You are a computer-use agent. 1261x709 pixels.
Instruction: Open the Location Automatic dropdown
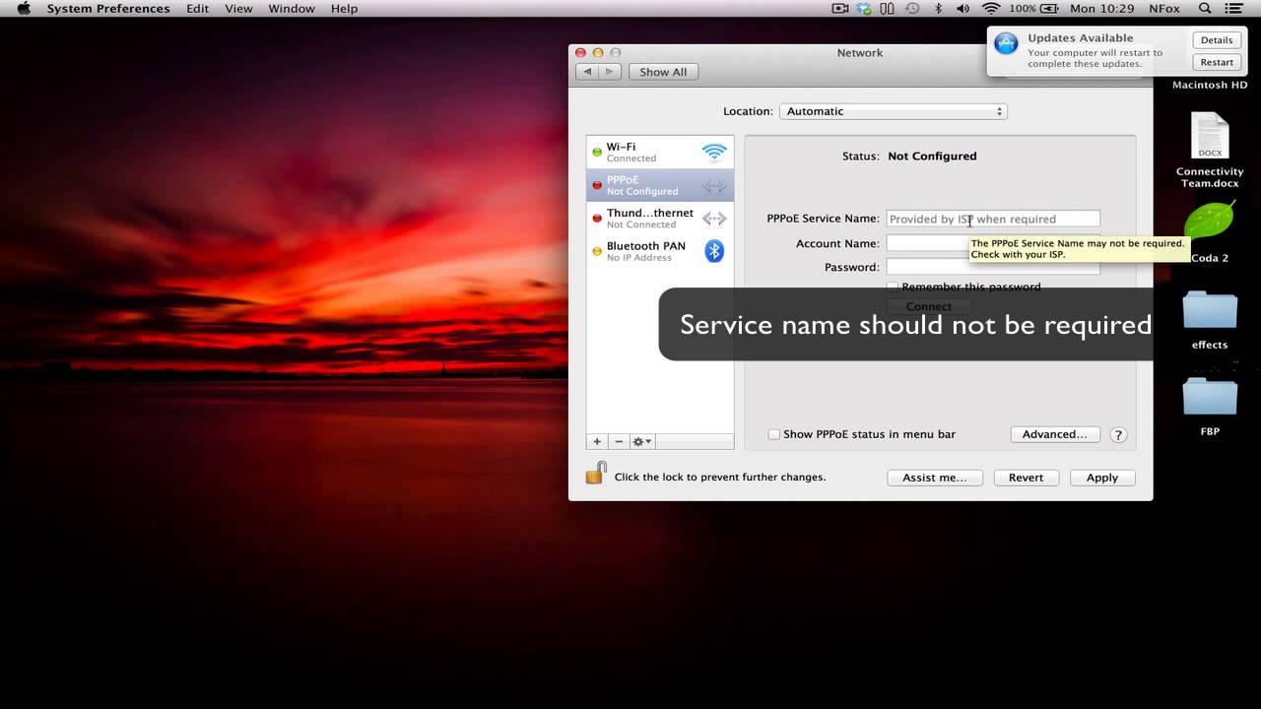893,111
